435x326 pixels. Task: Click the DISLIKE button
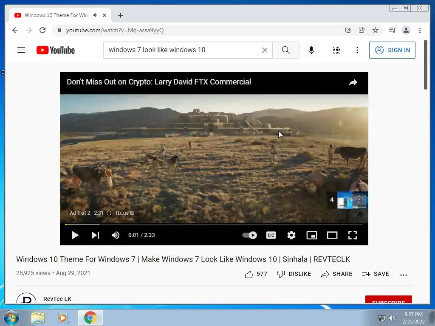(x=294, y=274)
